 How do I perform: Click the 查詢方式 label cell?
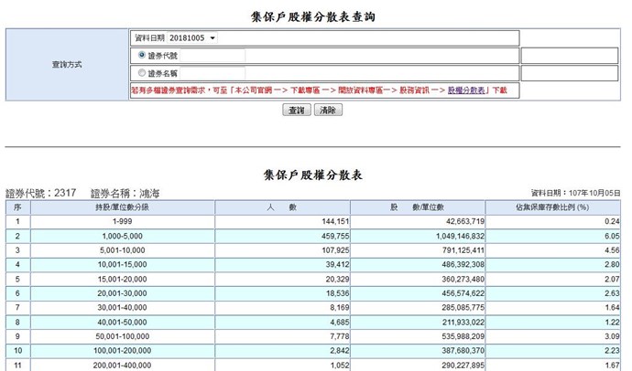point(67,65)
